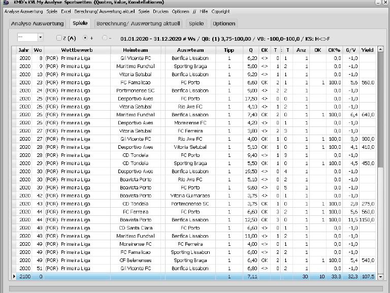Open the Drucken menu
This screenshot has height=293, width=390.
tap(160, 12)
